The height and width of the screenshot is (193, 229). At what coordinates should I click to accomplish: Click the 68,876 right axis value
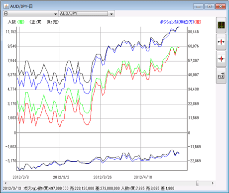pos(193,46)
